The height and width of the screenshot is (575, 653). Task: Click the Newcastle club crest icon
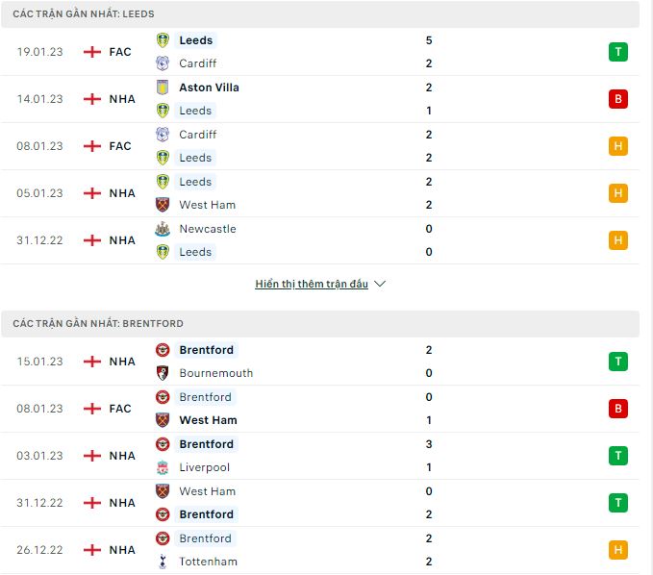point(163,229)
